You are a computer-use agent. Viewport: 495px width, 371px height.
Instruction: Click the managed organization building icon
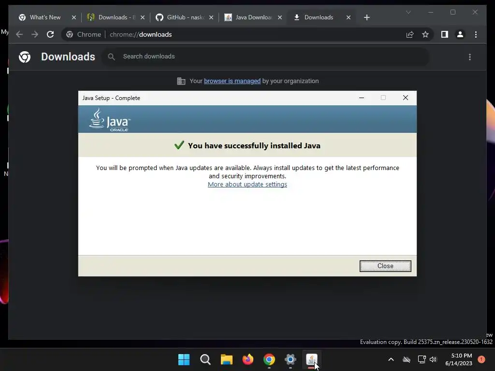[x=181, y=81]
